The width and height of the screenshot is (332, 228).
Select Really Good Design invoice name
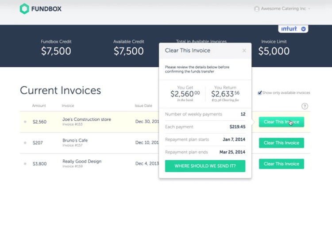[x=82, y=161]
